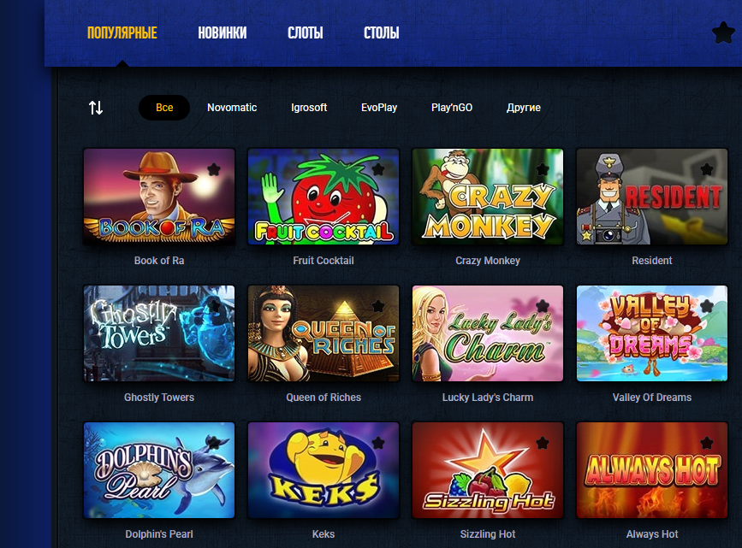Choose the Другие provider filter
The image size is (742, 548).
tap(524, 108)
